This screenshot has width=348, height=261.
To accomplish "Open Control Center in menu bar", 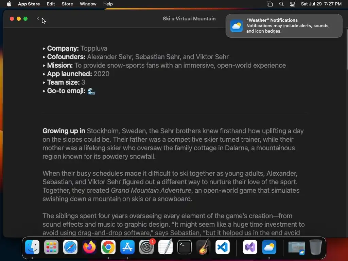I will [x=293, y=4].
